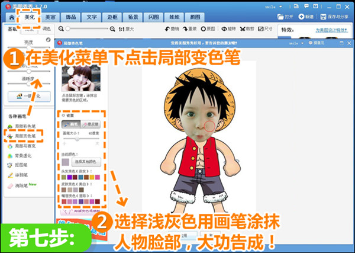This screenshot has width=355, height=253.
Task: Open the 拼图 tab
Action: point(195,17)
